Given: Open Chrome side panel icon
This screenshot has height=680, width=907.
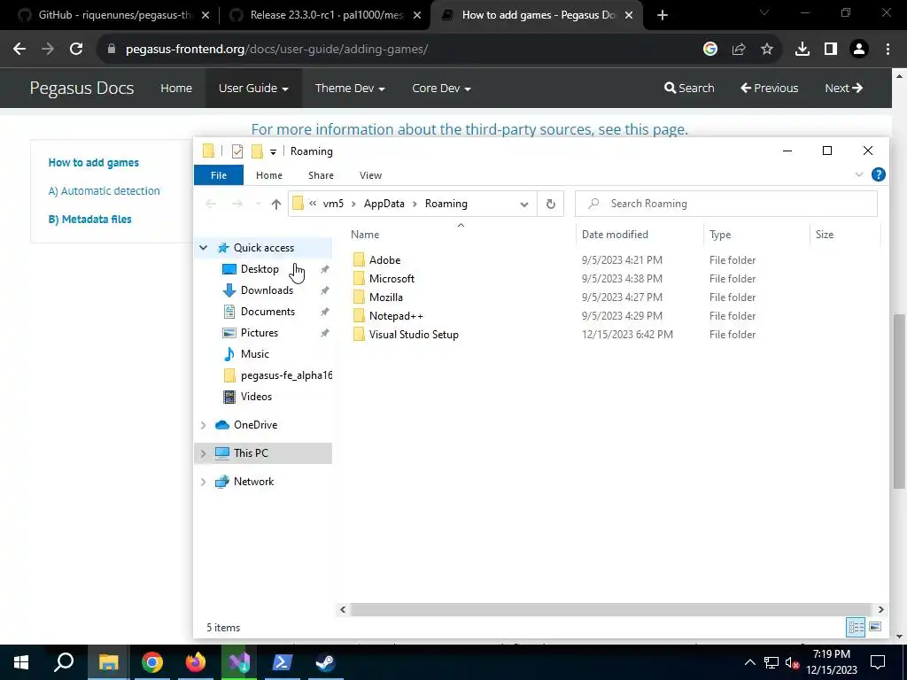Looking at the screenshot, I should pyautogui.click(x=831, y=50).
